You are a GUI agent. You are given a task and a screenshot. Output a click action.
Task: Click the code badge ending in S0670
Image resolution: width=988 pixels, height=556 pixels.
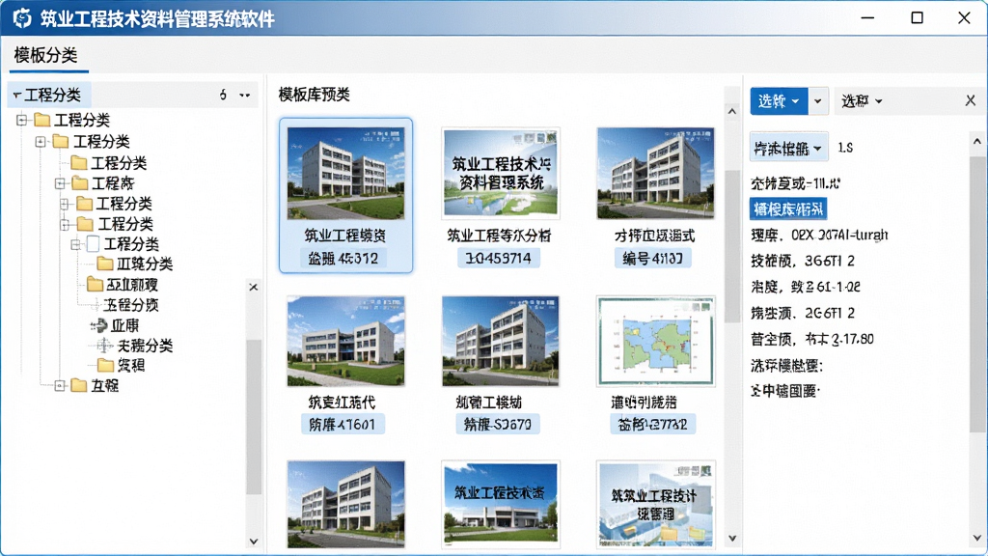pyautogui.click(x=498, y=425)
